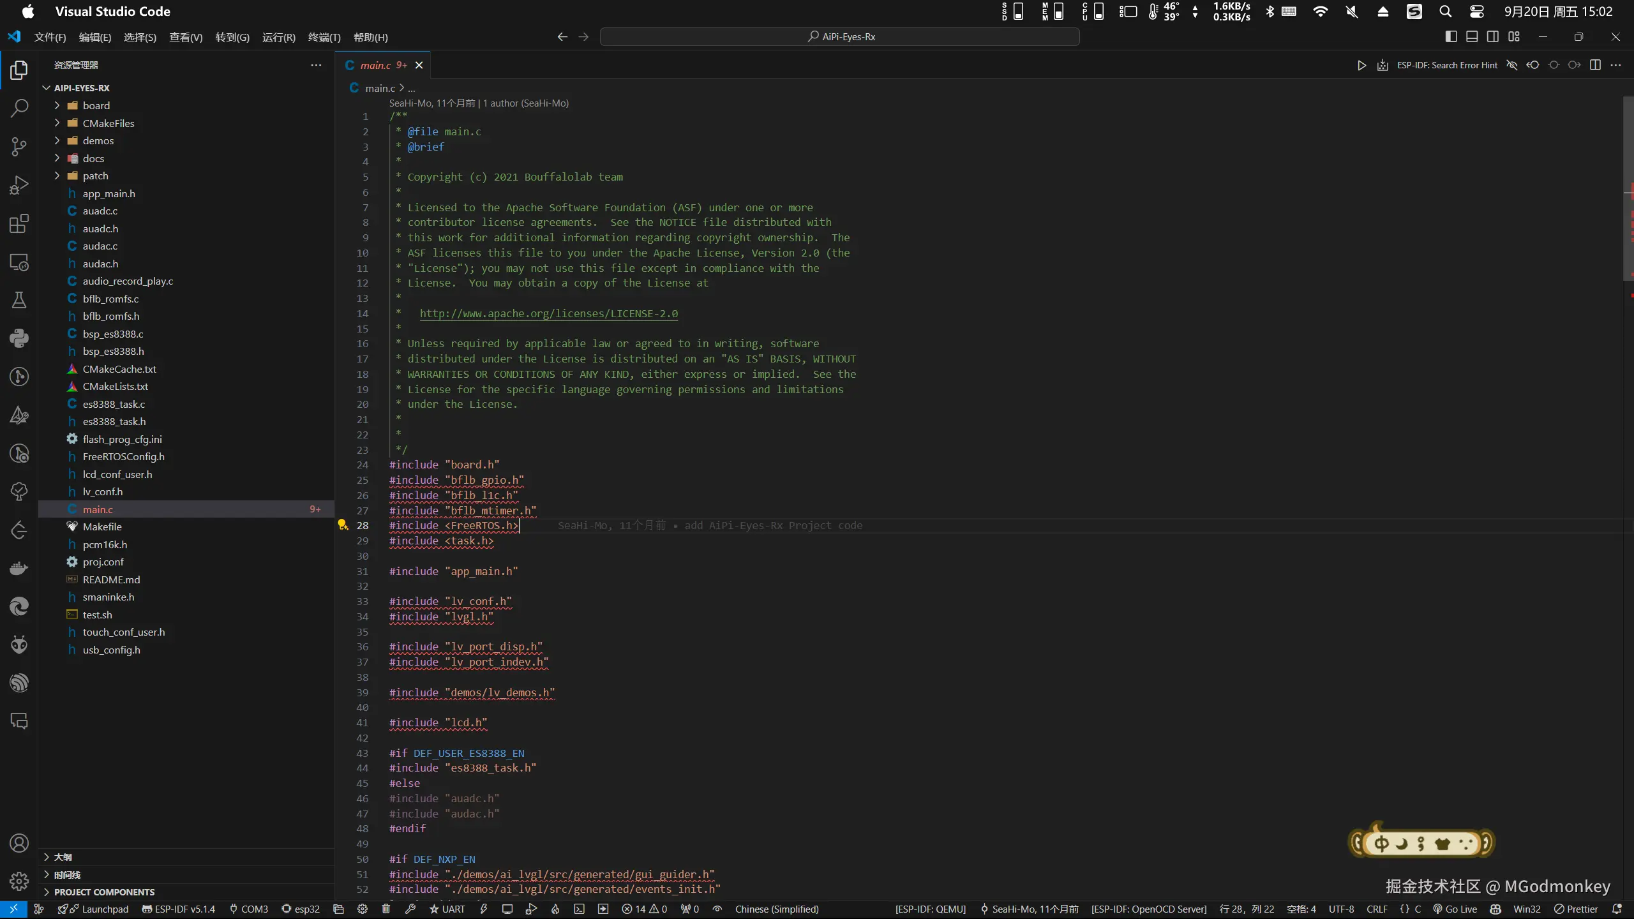Viewport: 1634px width, 919px height.
Task: Open the Source Control view
Action: 19,147
